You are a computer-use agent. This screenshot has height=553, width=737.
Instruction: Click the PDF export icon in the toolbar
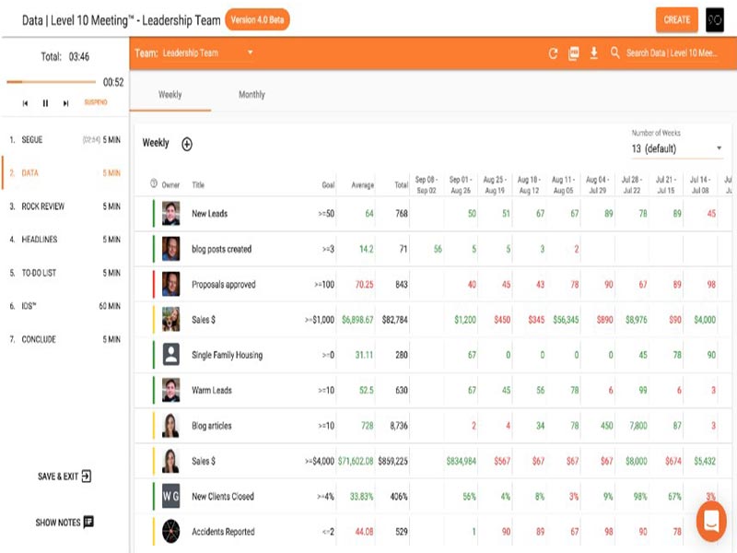point(573,53)
